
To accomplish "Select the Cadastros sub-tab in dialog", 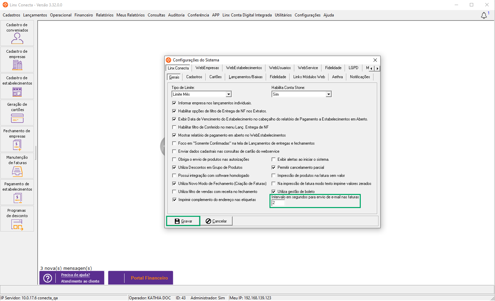I will point(194,77).
